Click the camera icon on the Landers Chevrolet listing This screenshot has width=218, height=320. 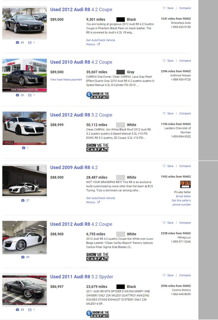(x=24, y=148)
